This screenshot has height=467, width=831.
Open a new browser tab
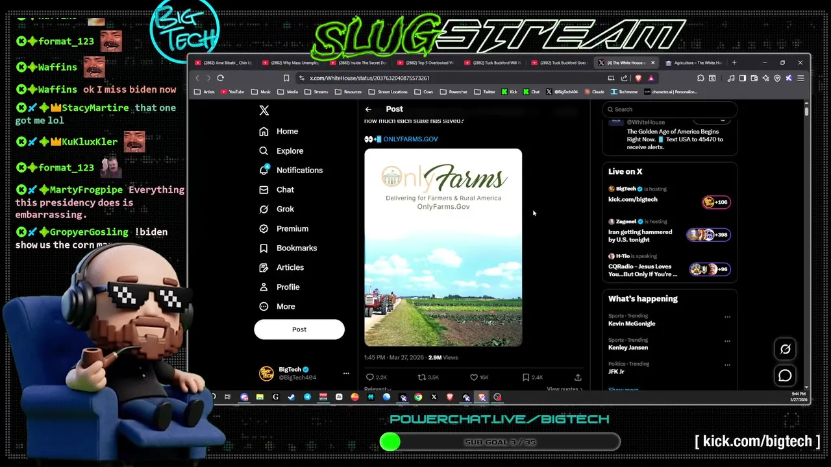tap(734, 63)
